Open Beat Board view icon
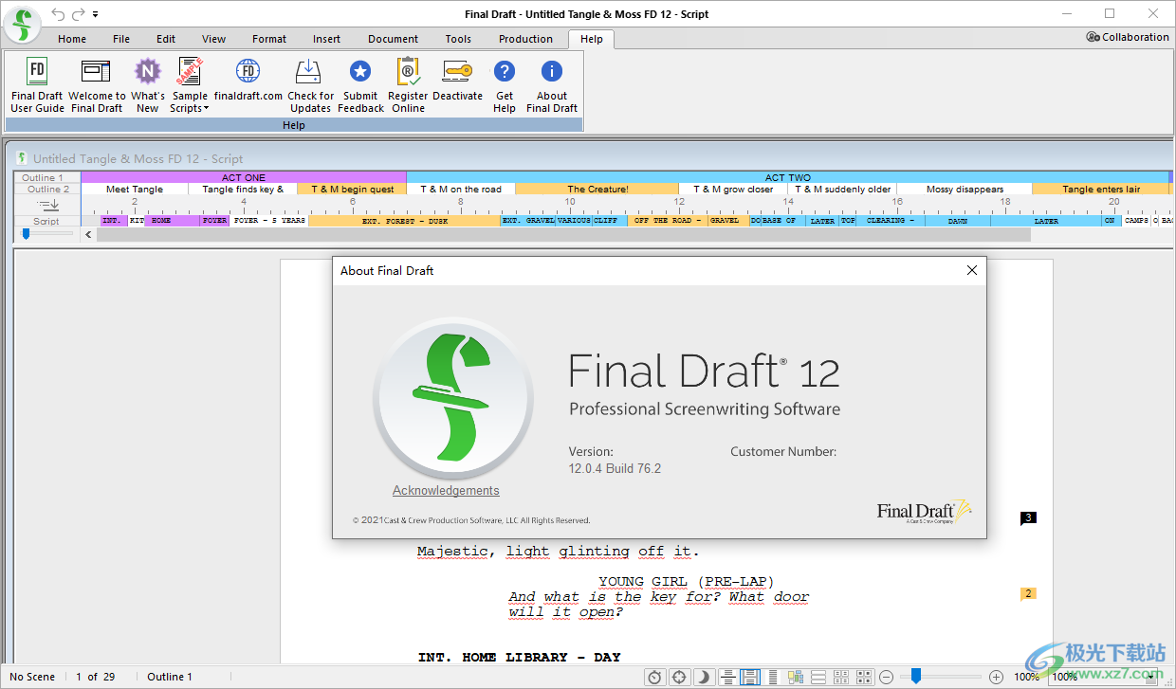This screenshot has width=1176, height=689. click(796, 677)
